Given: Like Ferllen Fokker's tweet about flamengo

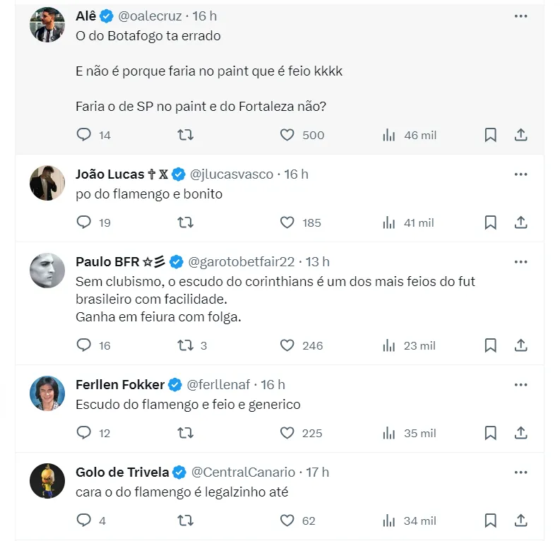Looking at the screenshot, I should [287, 433].
